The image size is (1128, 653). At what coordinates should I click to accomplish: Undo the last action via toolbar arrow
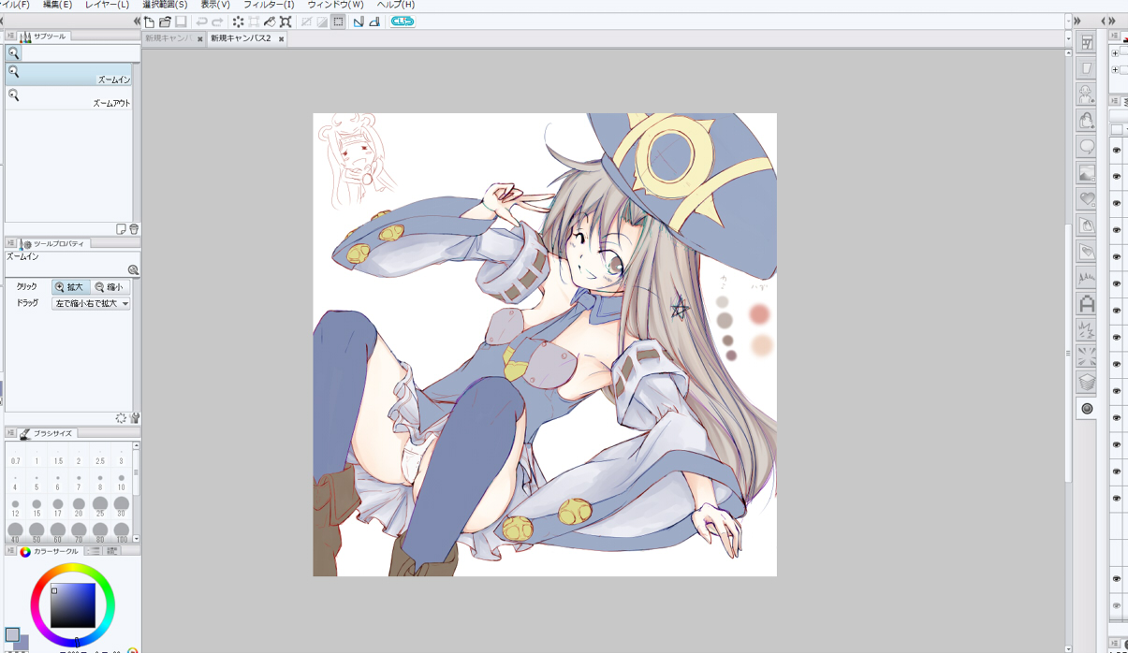(x=201, y=22)
